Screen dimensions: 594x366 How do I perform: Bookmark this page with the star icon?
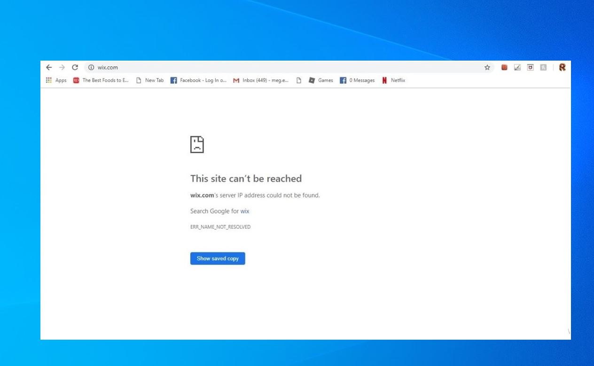487,68
